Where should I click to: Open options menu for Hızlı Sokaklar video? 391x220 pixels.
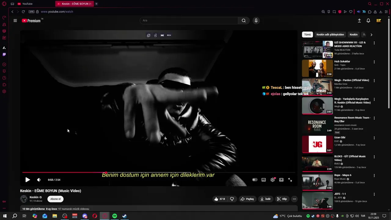coord(374,62)
